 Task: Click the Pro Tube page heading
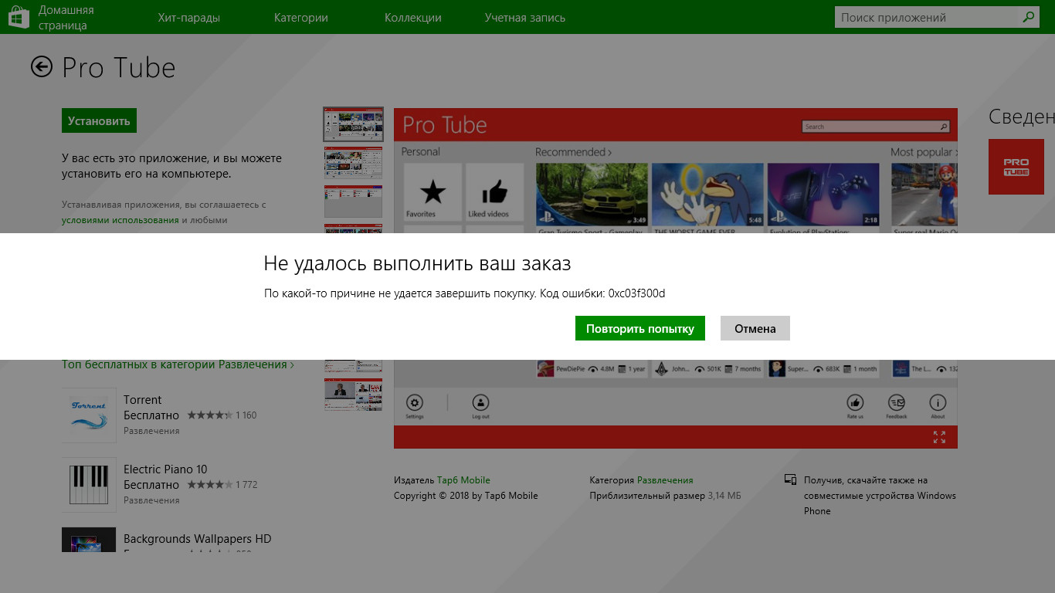point(119,68)
